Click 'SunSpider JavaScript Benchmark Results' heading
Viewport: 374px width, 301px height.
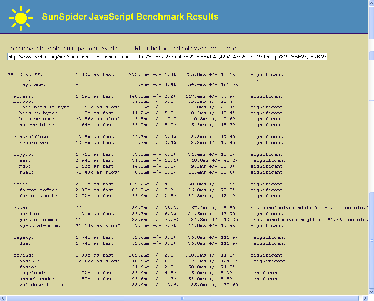(130, 17)
